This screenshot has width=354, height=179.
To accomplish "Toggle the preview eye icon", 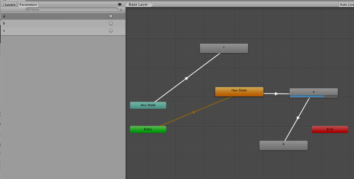I will [x=120, y=4].
